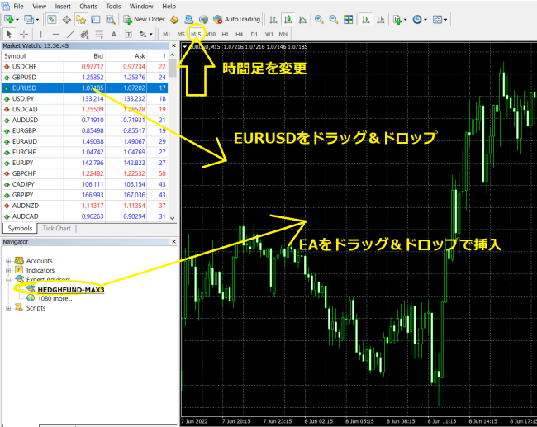Select the Text Label tool
Image resolution: width=537 pixels, height=427 pixels.
(x=128, y=34)
